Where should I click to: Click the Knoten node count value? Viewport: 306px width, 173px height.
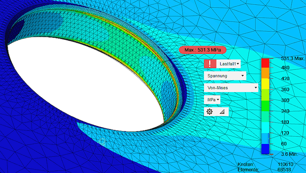286,164
